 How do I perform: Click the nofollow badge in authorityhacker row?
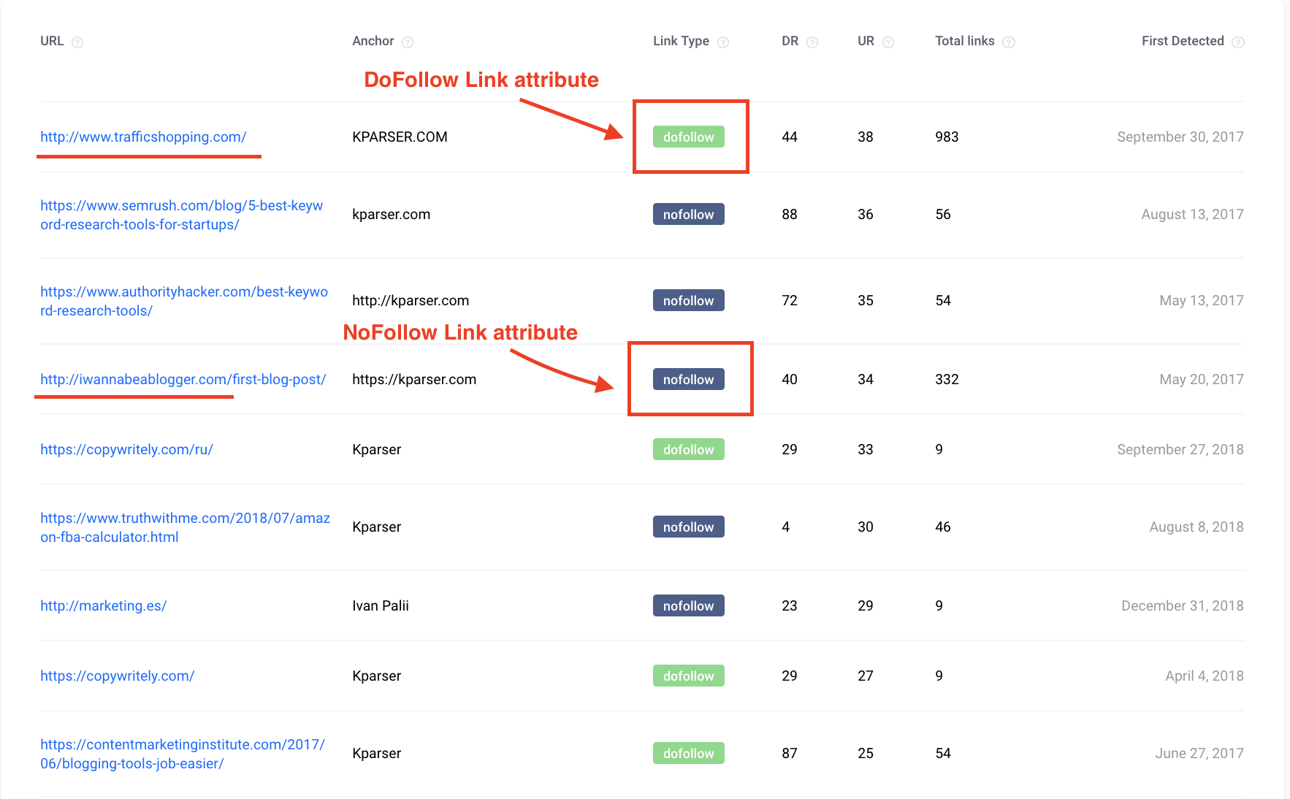[688, 300]
